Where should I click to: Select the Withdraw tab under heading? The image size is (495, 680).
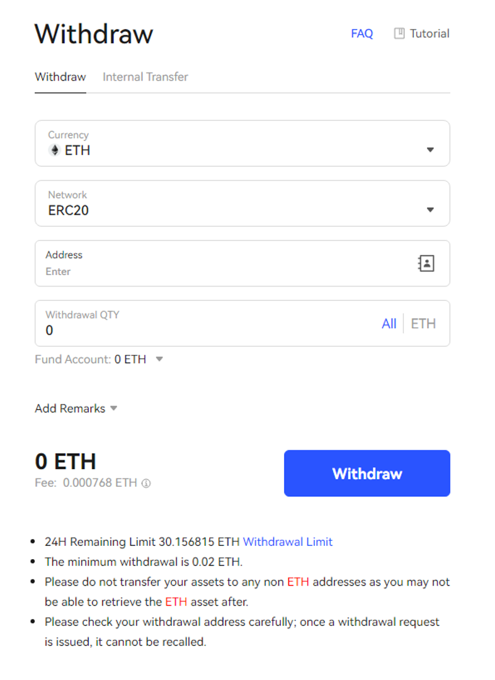[60, 77]
